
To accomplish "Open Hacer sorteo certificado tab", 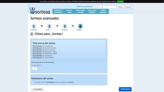I will (92, 11).
